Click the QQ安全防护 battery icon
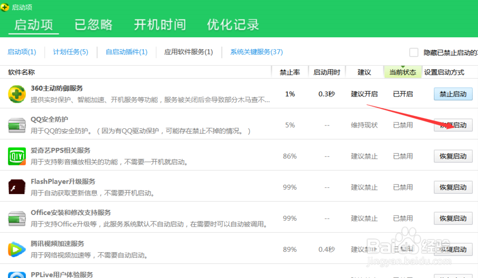Image resolution: width=478 pixels, height=278 pixels. point(17,124)
